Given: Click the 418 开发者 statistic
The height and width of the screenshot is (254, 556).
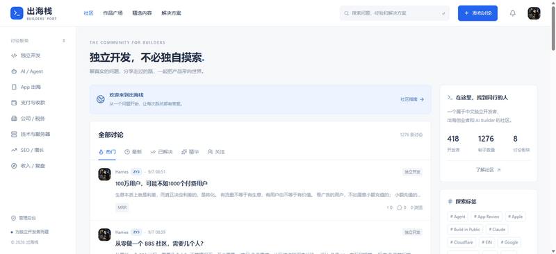Looking at the screenshot, I should [x=454, y=143].
